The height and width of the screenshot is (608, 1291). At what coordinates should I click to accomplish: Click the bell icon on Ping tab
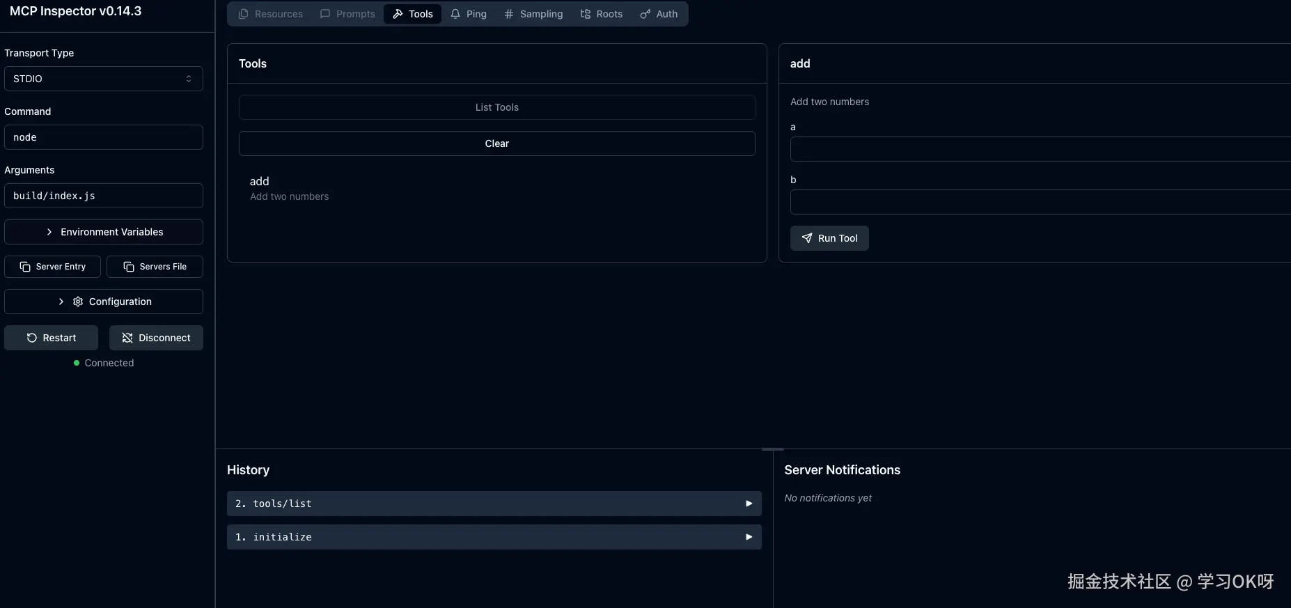point(455,14)
